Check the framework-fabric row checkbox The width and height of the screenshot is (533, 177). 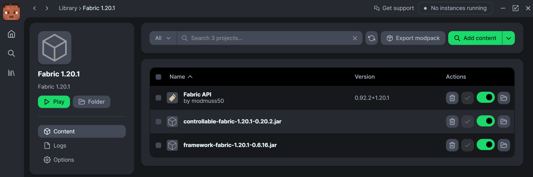click(x=158, y=145)
